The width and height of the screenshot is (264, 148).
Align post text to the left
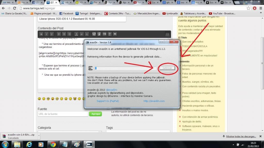click(x=59, y=34)
